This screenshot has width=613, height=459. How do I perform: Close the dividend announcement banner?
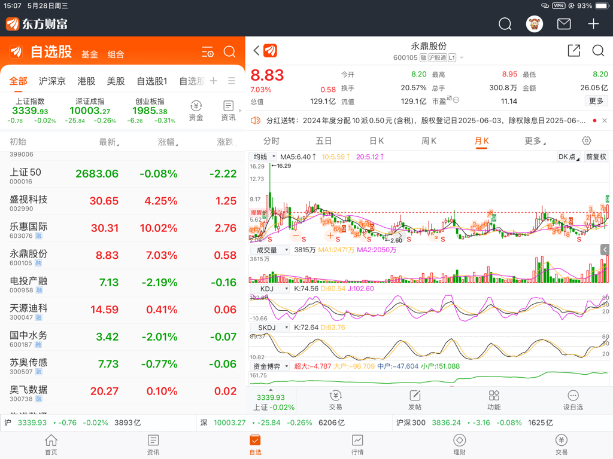[605, 121]
